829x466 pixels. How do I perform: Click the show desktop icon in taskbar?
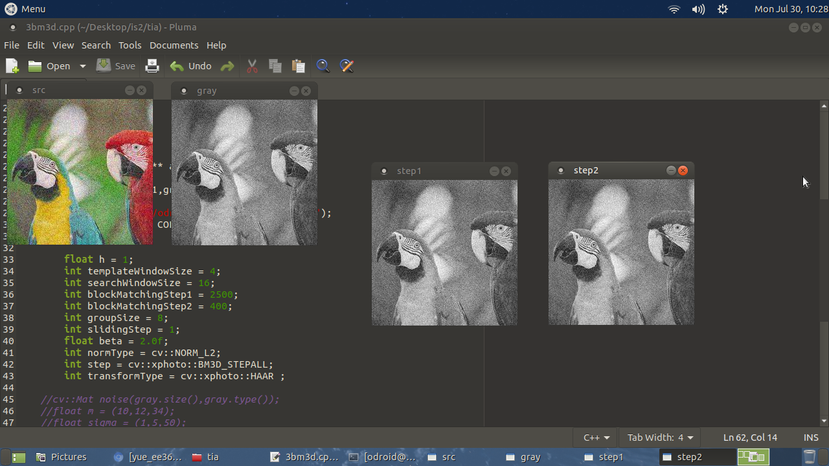pyautogui.click(x=19, y=457)
